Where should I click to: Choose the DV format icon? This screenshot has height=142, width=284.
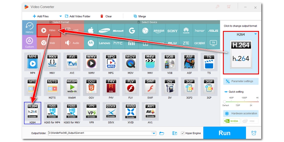(x=170, y=87)
